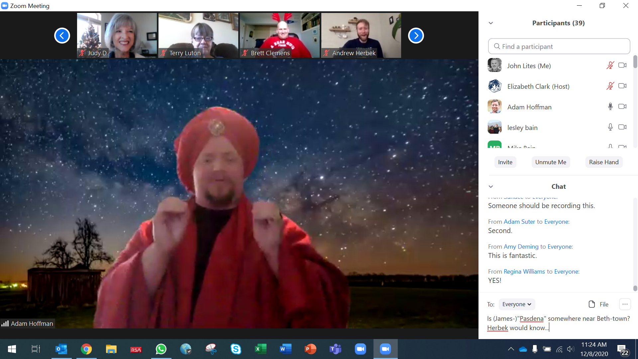Toggle Elizabeth Clark muted microphone icon
638x359 pixels.
click(x=610, y=86)
